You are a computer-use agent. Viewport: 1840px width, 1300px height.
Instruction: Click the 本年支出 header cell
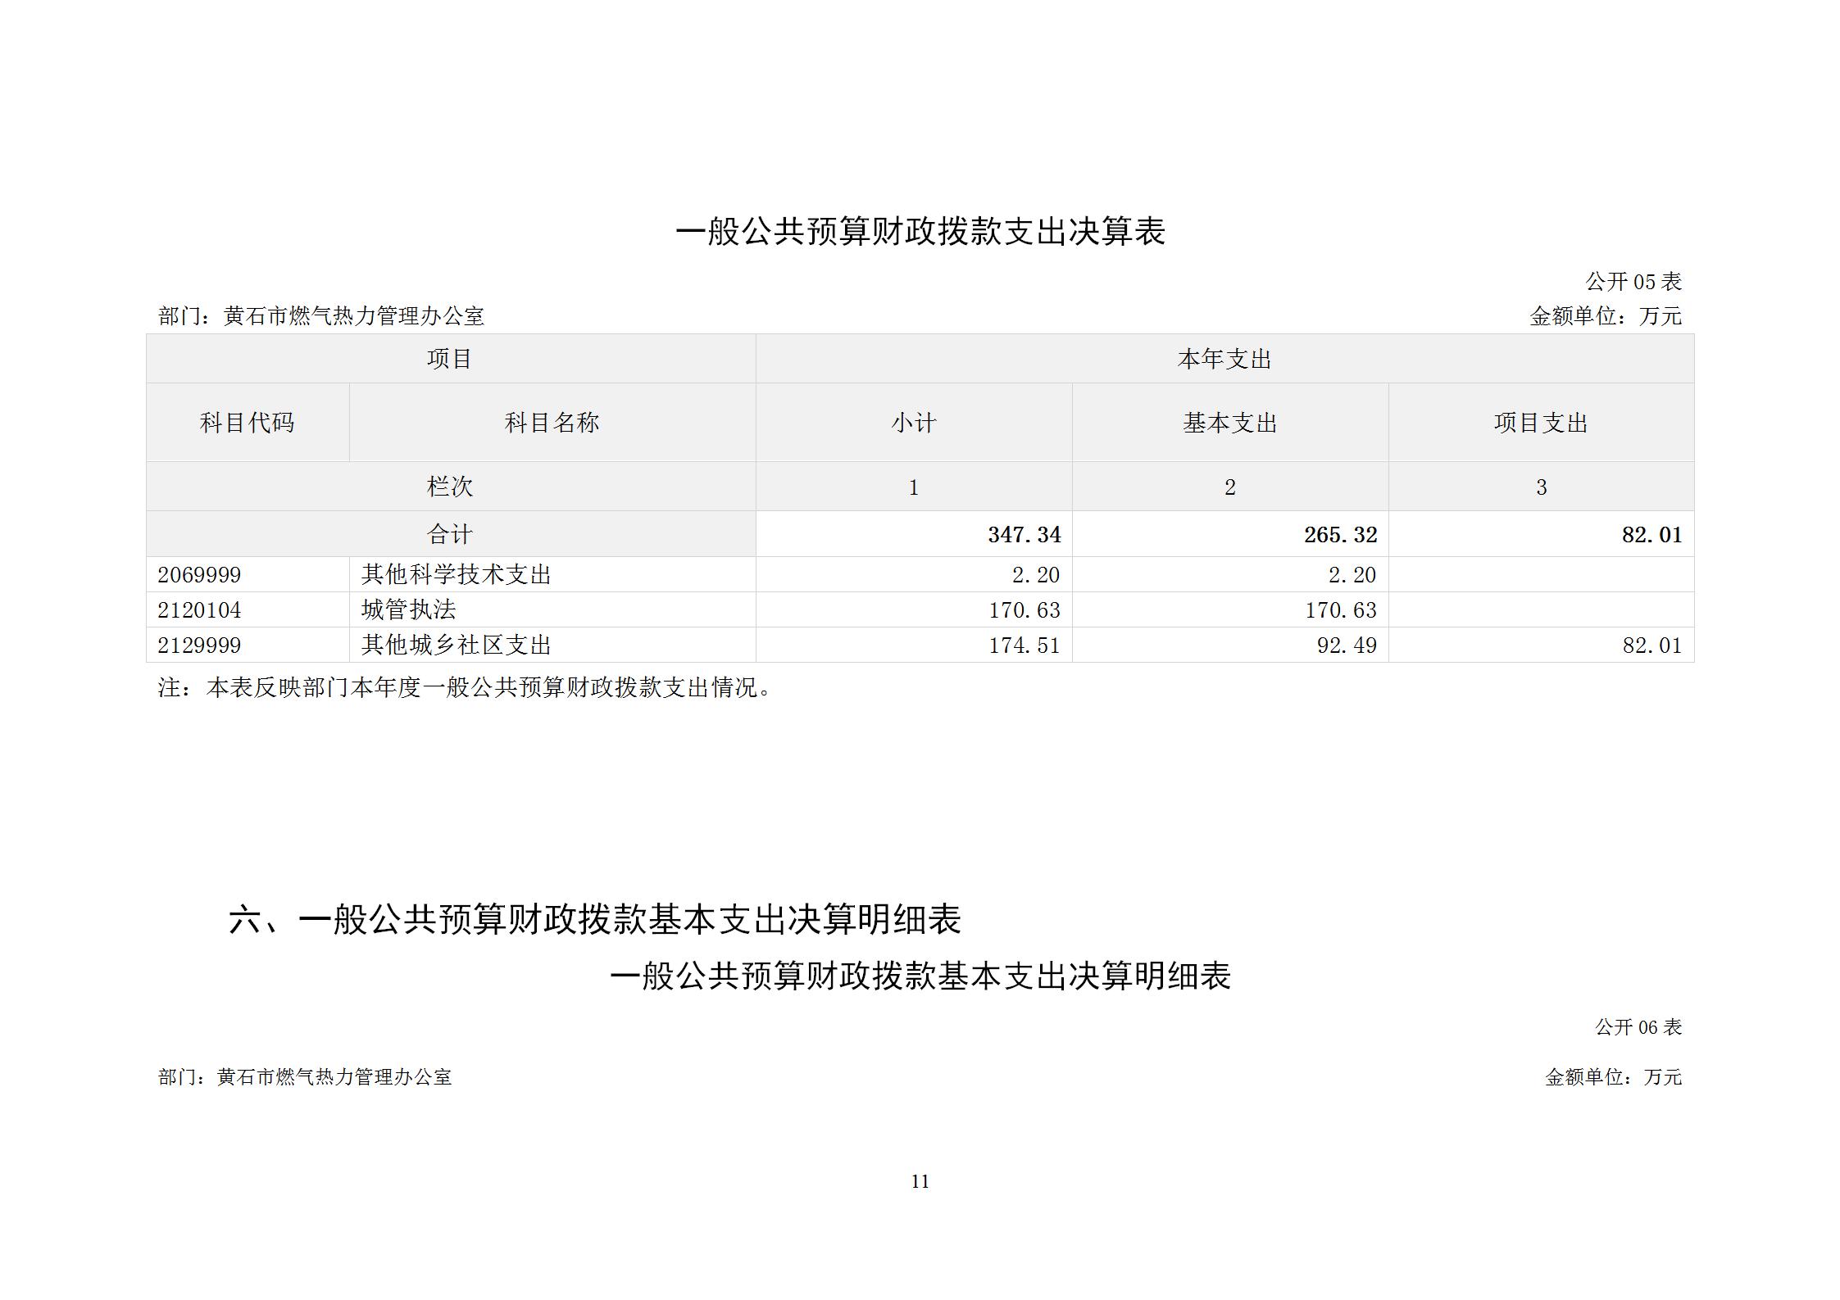1224,359
